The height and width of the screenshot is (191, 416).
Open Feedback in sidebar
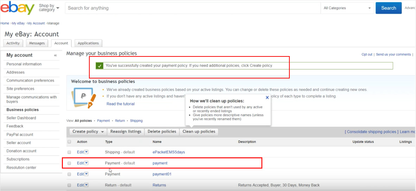click(x=15, y=126)
